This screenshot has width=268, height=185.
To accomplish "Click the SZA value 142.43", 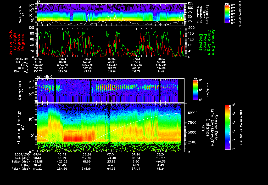I will (x=87, y=62).
